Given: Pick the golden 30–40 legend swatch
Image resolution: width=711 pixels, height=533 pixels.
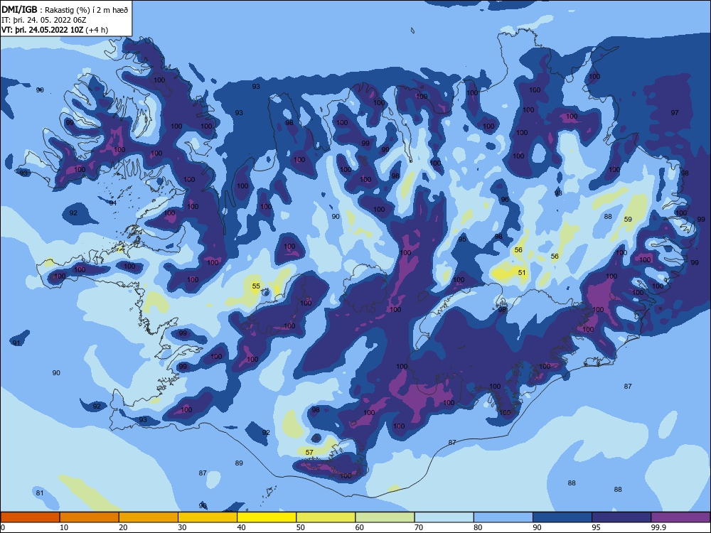Looking at the screenshot, I should click(x=208, y=517).
